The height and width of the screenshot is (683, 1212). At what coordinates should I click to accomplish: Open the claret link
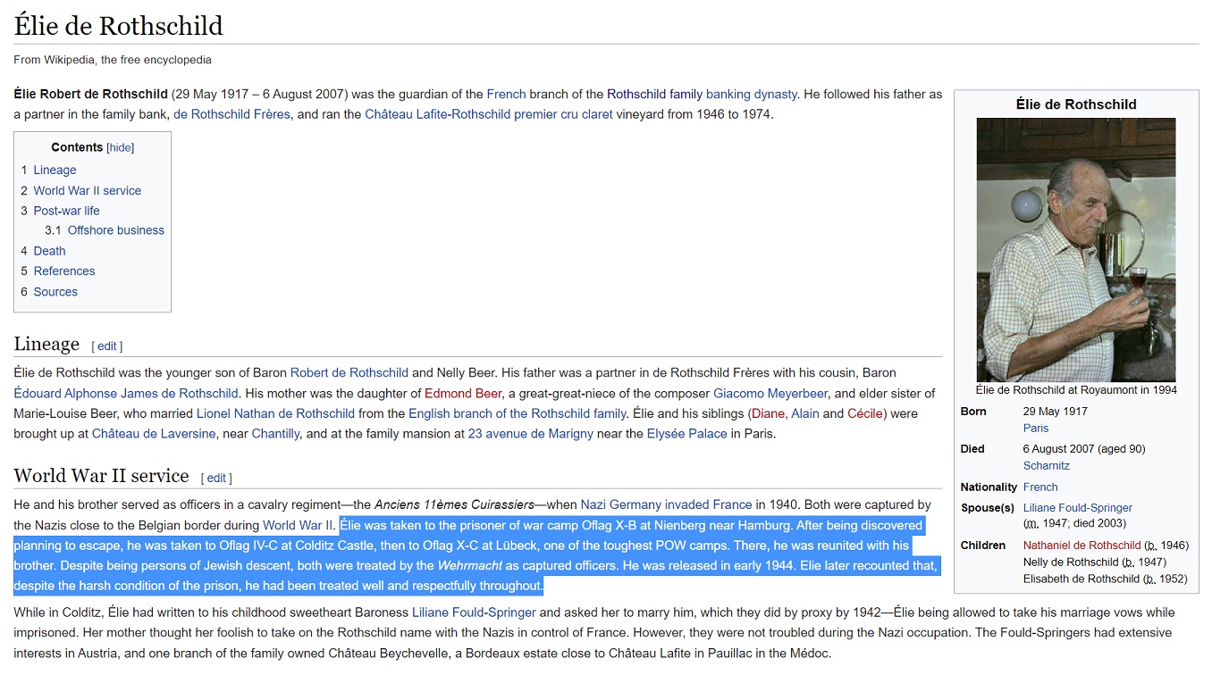[x=597, y=114]
